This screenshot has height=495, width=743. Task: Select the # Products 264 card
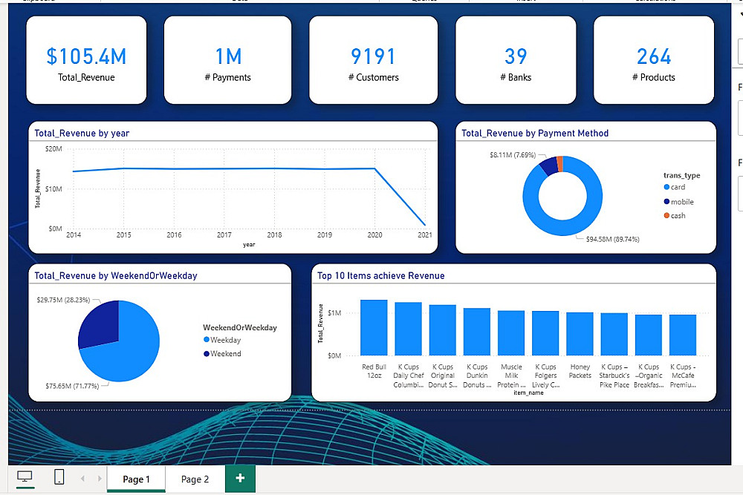[x=653, y=60]
